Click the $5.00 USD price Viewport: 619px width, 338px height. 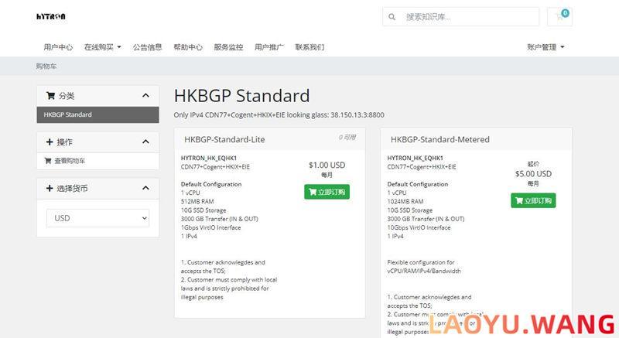tap(533, 173)
